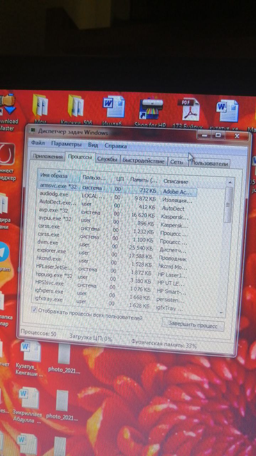Open the Файл menu
Viewport: 256px width, 456px height.
tap(38, 143)
